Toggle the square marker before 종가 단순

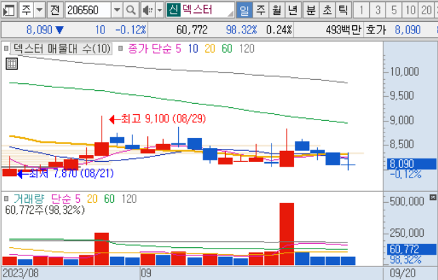[120, 48]
